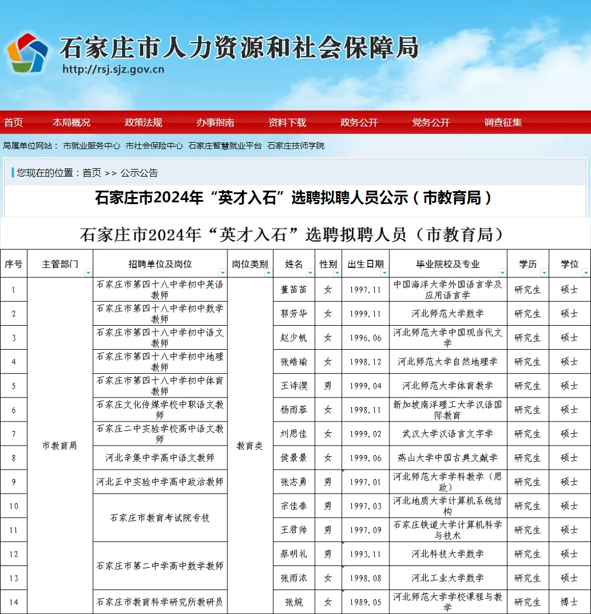Screen dimensions: 591x614
Task: Open the 本局概况 menu
Action: coord(71,122)
